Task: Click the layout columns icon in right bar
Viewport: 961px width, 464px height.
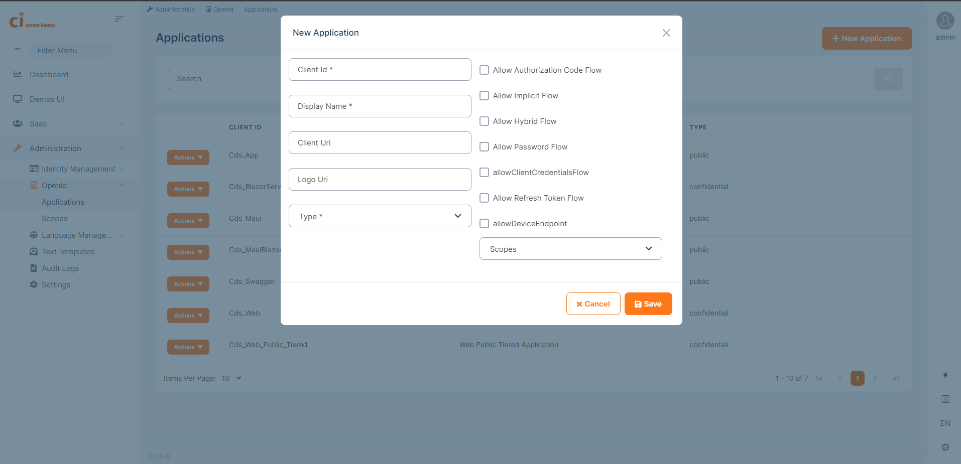Action: 945,399
